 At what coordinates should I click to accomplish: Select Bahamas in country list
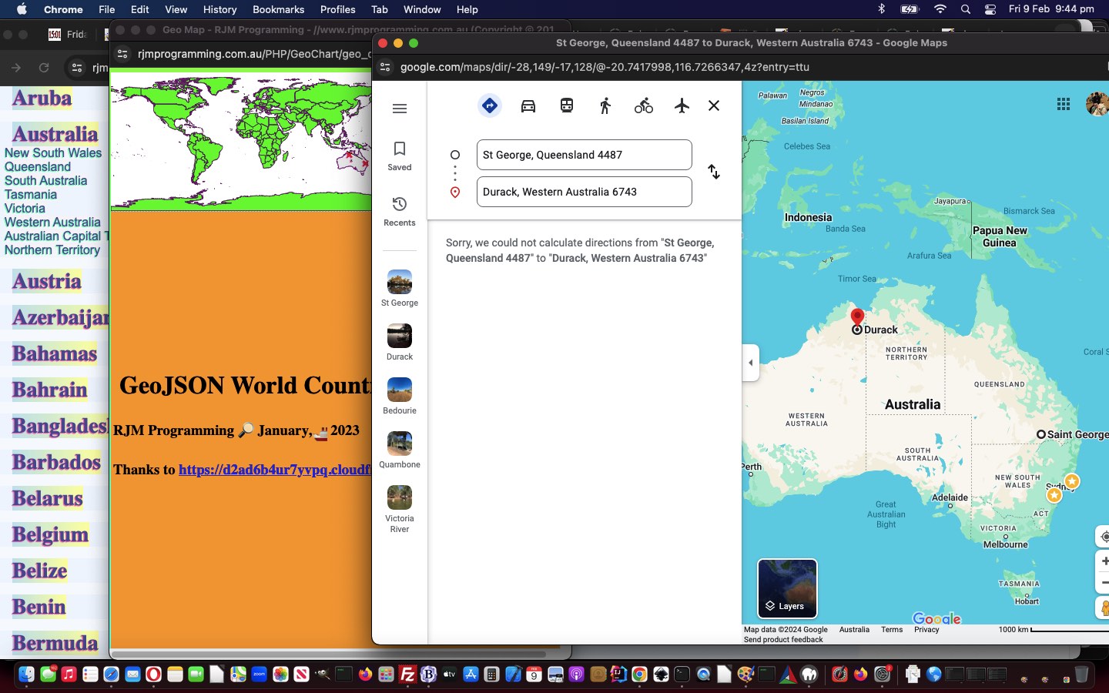tap(55, 353)
